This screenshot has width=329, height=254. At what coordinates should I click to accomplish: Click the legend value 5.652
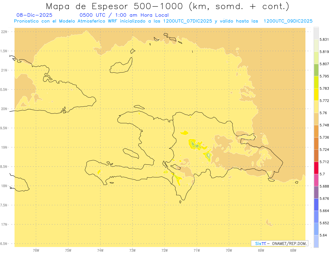(324, 223)
